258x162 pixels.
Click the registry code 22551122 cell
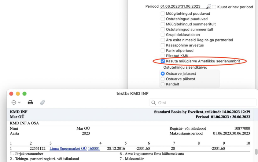38,148
